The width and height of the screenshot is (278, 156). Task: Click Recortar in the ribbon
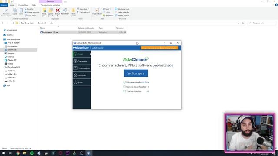29,9
